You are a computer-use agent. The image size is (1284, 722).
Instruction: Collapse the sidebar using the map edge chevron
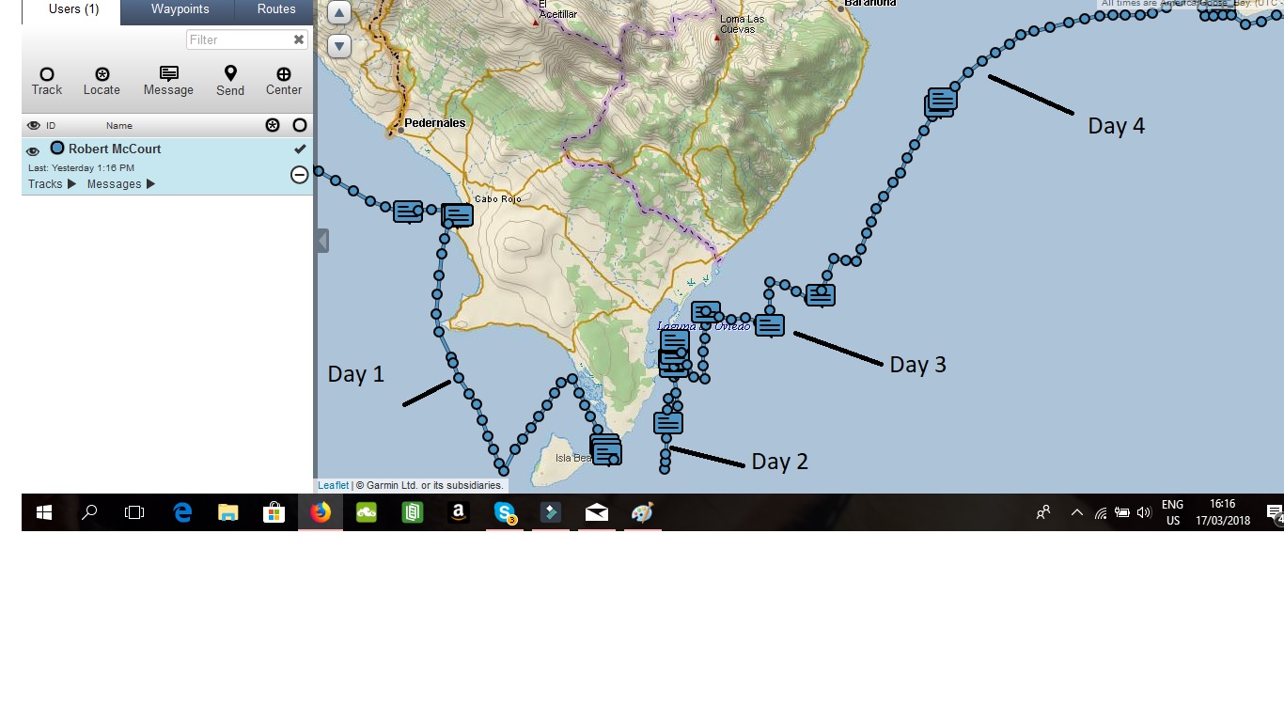point(322,240)
